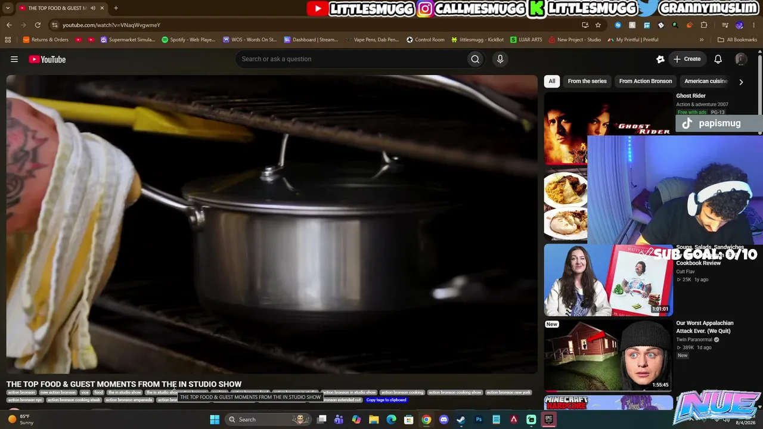763x429 pixels.
Task: Open File Explorer from the taskbar
Action: (x=374, y=419)
